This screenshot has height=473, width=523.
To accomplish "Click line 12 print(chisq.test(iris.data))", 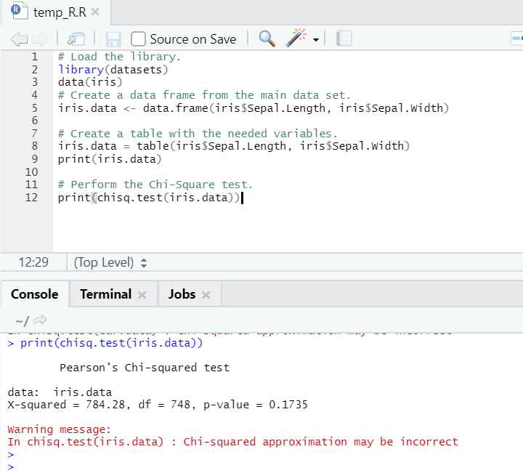I will pos(149,198).
